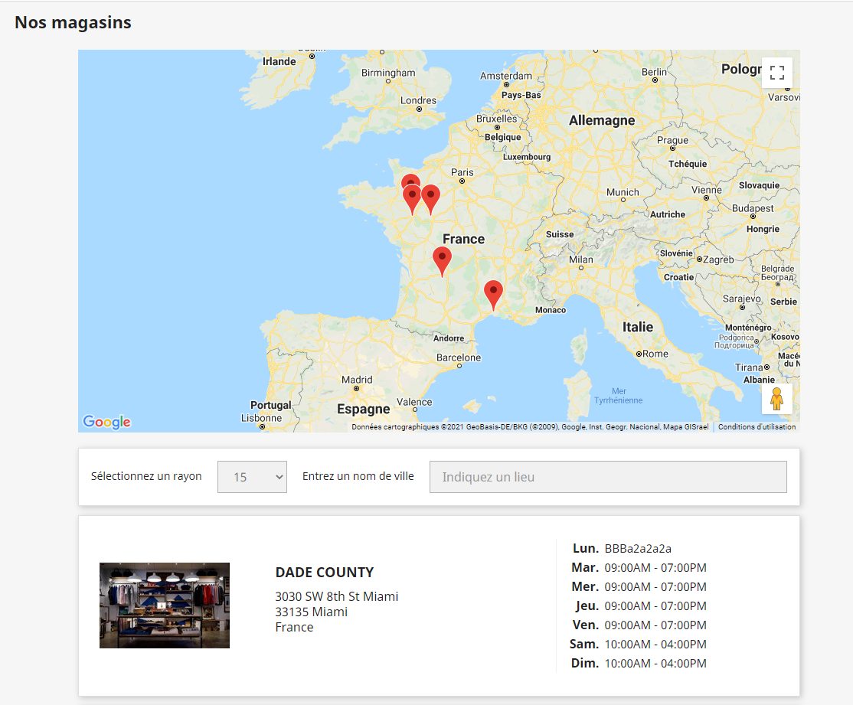Click the Suisse label on the map
This screenshot has height=705, width=853.
click(560, 234)
